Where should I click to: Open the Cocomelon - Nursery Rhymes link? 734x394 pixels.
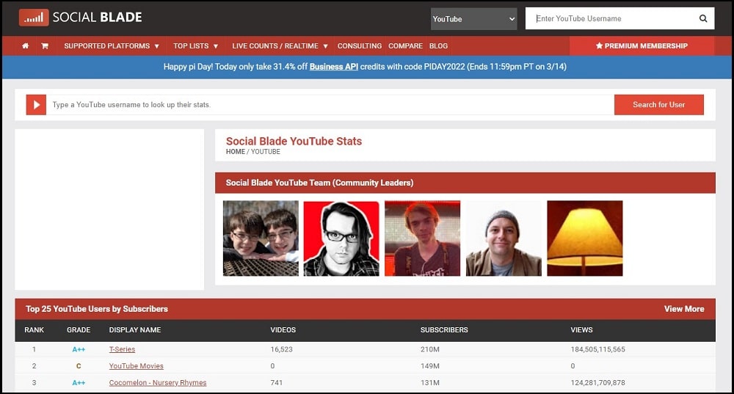pos(158,383)
